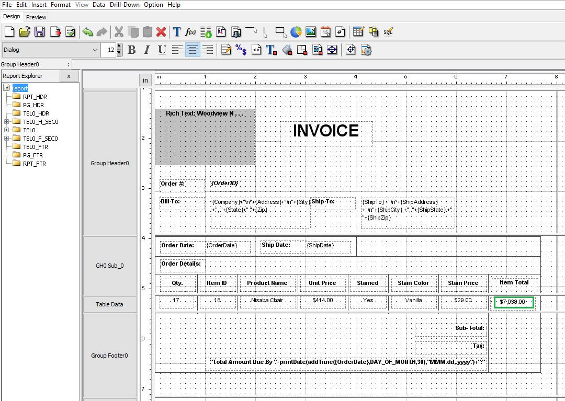Screen dimensions: 565x401
Task: Delete element with the red X icon
Action: tap(161, 32)
